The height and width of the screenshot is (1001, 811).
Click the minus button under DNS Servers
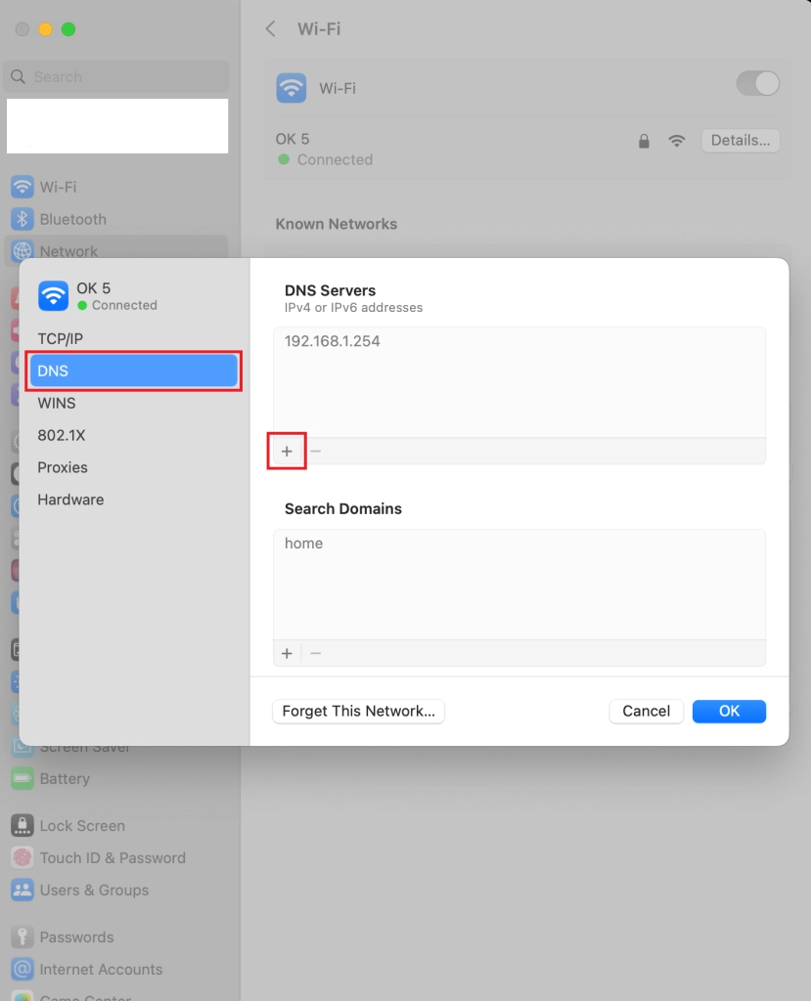(315, 451)
